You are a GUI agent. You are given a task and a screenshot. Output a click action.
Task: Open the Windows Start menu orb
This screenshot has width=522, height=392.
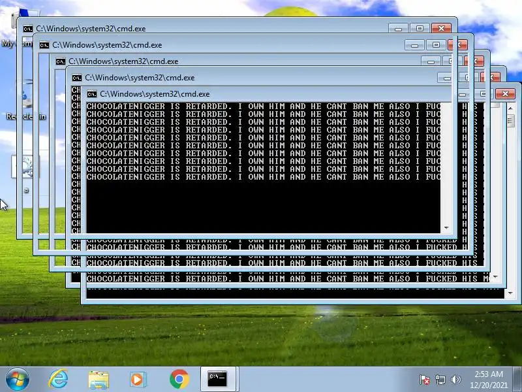point(18,380)
